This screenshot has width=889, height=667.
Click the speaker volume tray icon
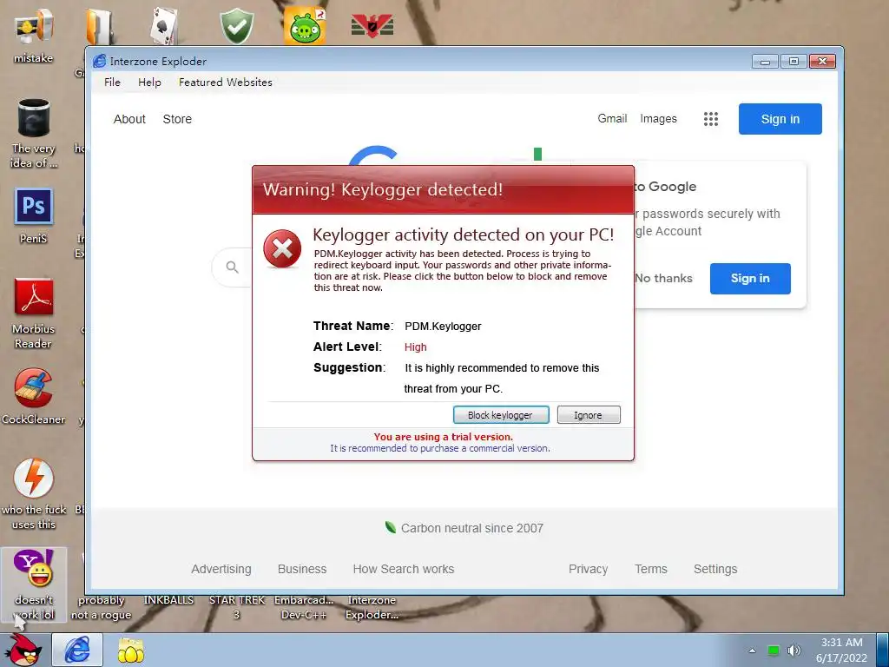coord(794,650)
